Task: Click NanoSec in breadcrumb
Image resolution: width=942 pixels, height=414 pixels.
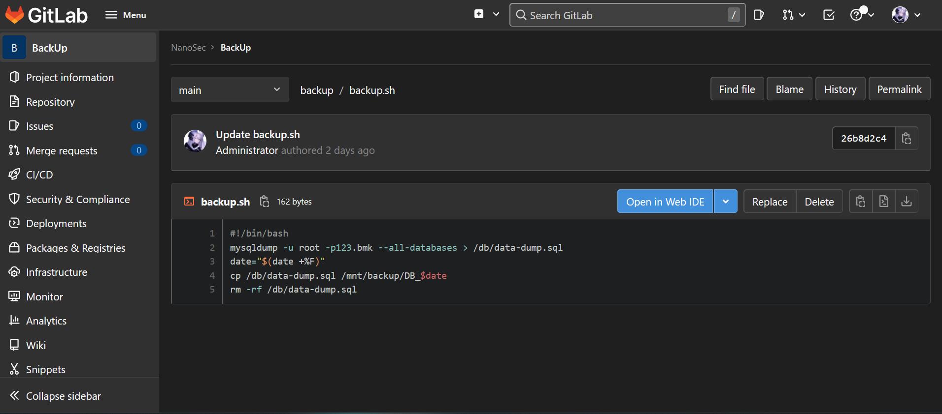Action: coord(188,48)
